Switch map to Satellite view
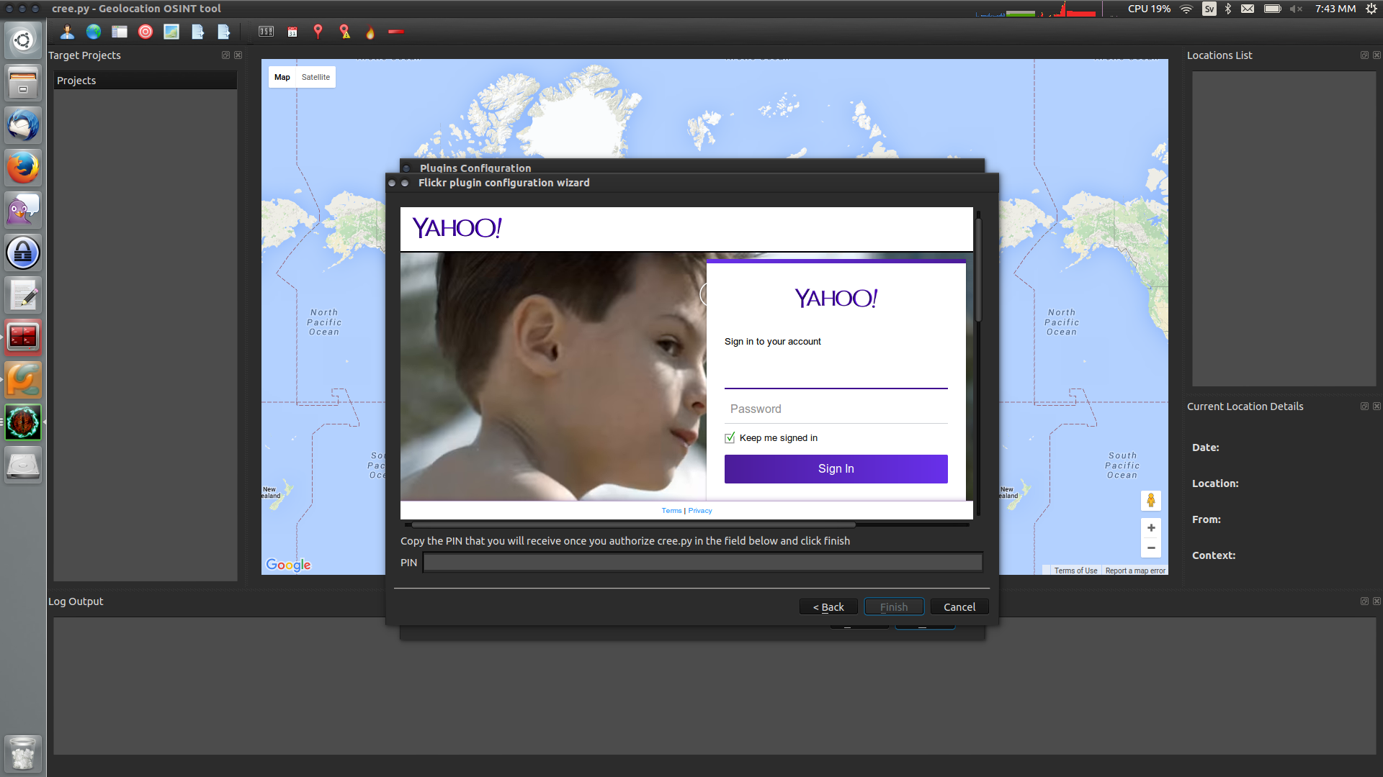The height and width of the screenshot is (777, 1383). [x=315, y=77]
